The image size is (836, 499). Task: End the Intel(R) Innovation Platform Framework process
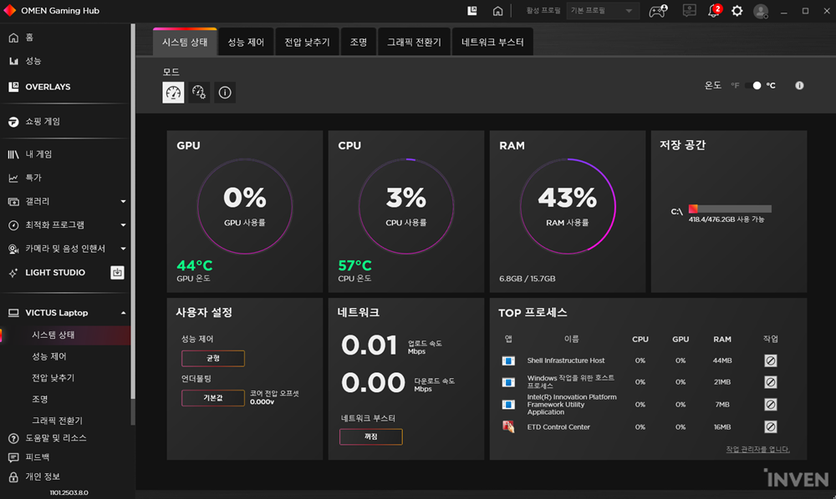tap(771, 405)
